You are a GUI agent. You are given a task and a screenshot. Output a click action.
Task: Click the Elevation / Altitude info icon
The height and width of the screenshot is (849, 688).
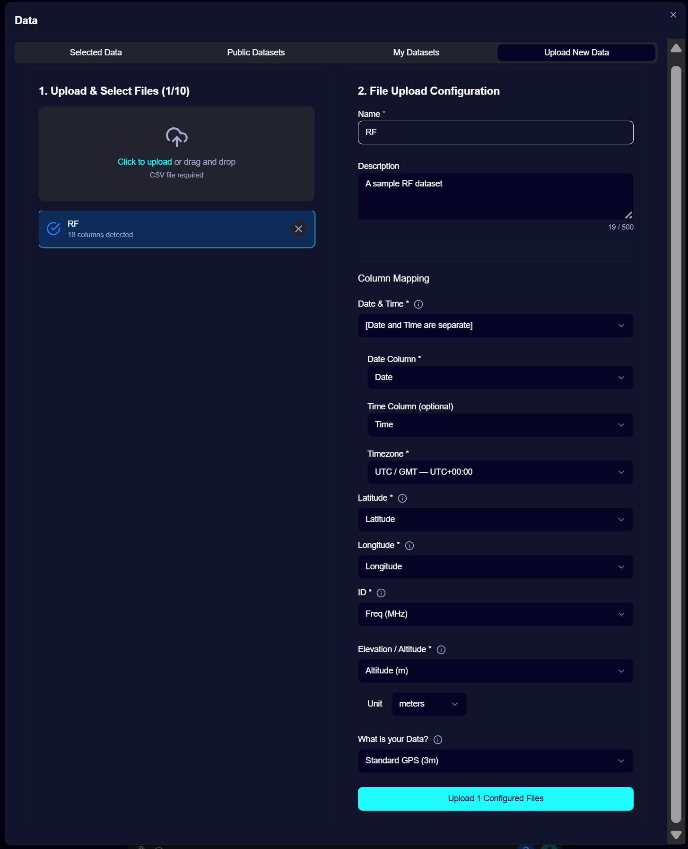click(441, 650)
